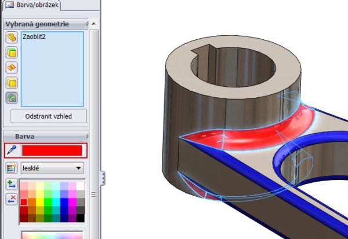Click the red current color bar
348x239 pixels.
pyautogui.click(x=52, y=150)
